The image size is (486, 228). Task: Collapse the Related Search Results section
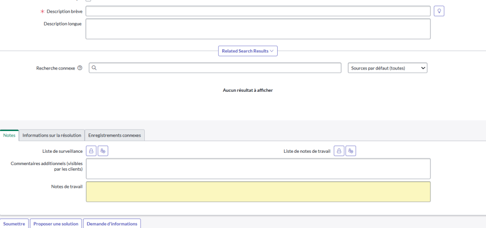point(248,51)
